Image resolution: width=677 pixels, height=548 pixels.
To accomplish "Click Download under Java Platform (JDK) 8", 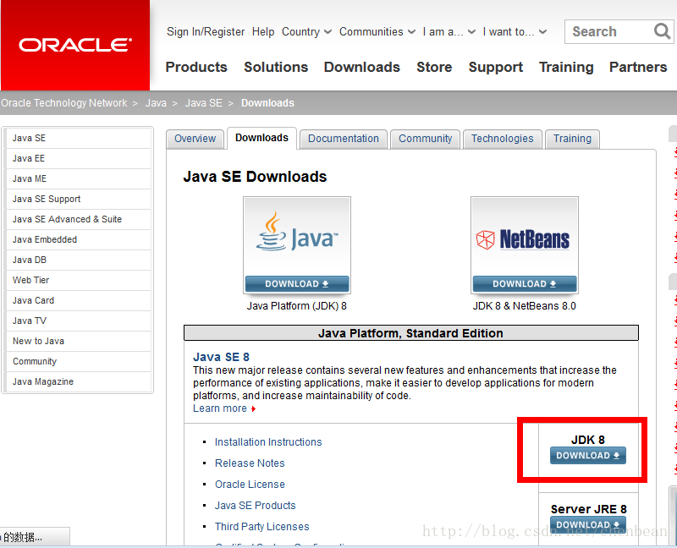I will [x=297, y=284].
